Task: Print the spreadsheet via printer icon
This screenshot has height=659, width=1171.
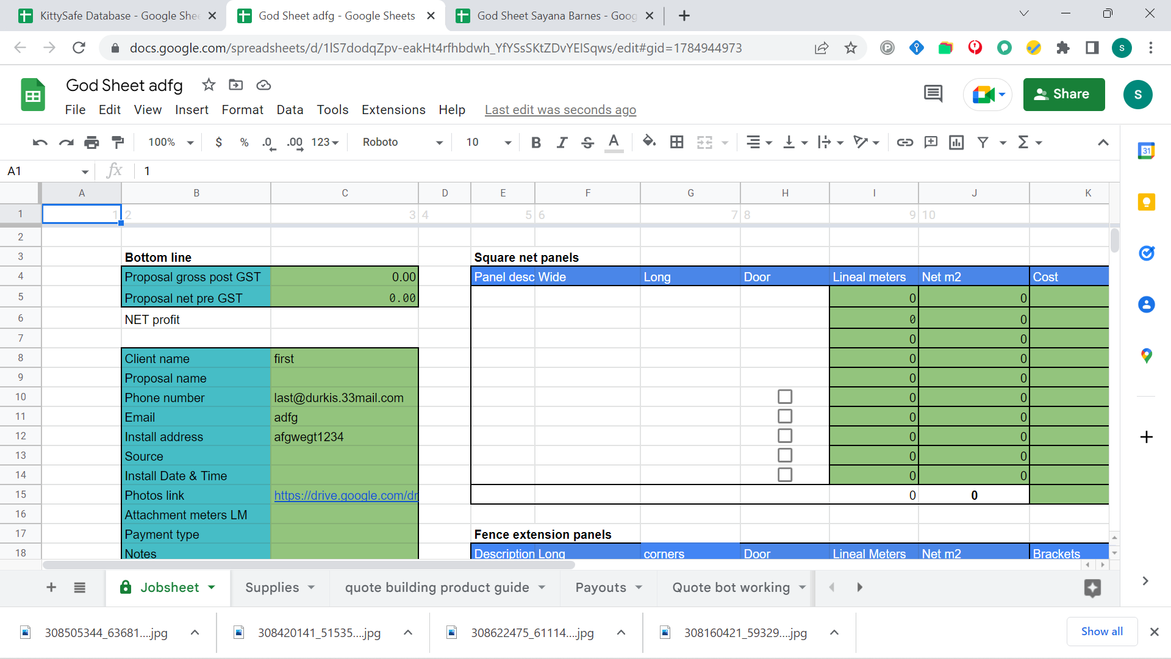Action: coord(91,142)
